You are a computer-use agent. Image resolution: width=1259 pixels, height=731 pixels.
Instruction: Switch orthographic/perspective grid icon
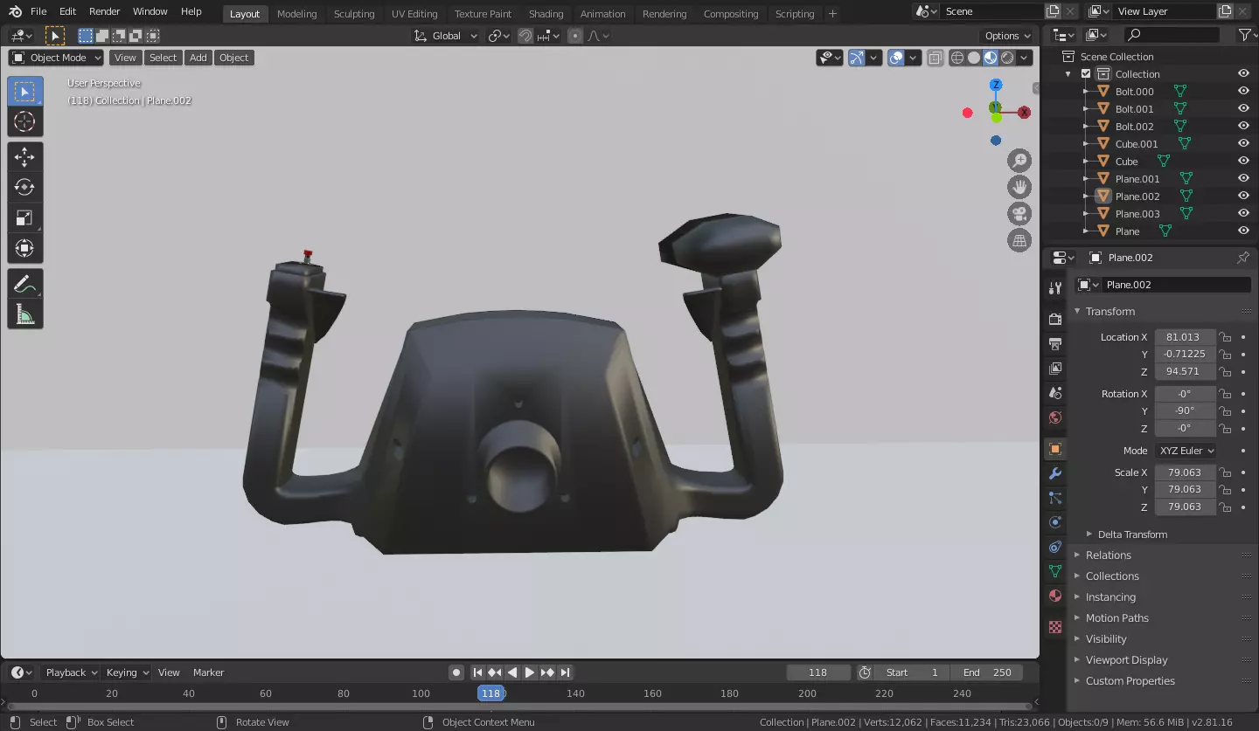1019,240
